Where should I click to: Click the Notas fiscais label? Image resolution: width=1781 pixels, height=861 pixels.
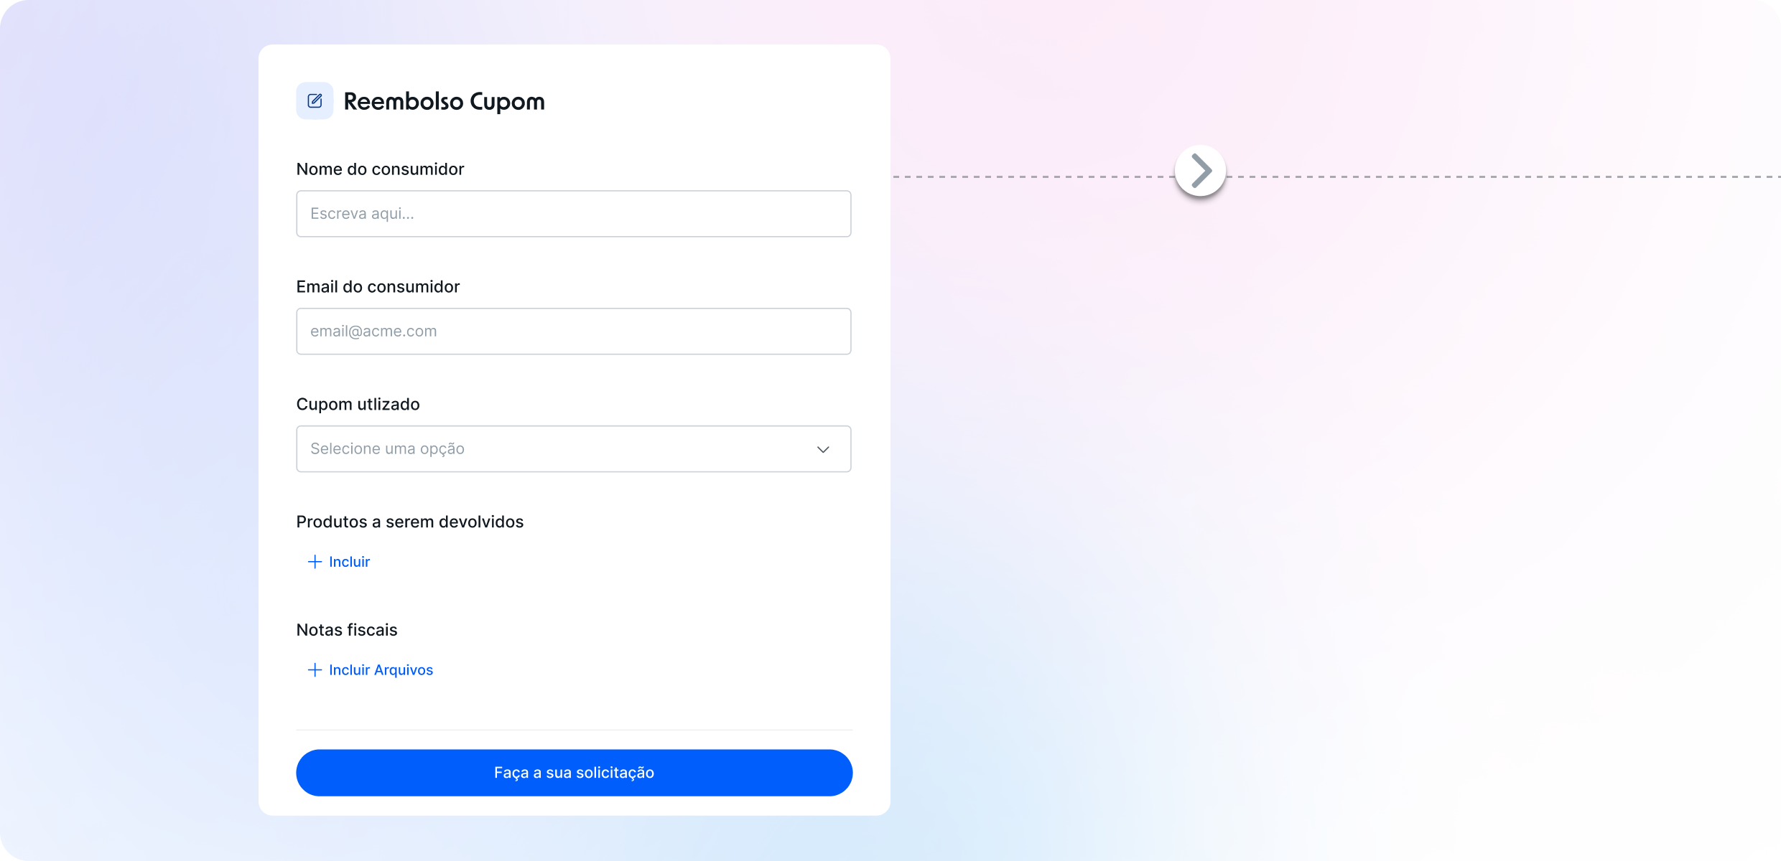347,630
